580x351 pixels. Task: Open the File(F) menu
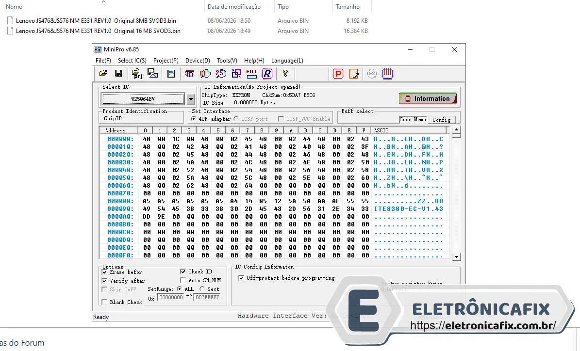[x=103, y=61]
